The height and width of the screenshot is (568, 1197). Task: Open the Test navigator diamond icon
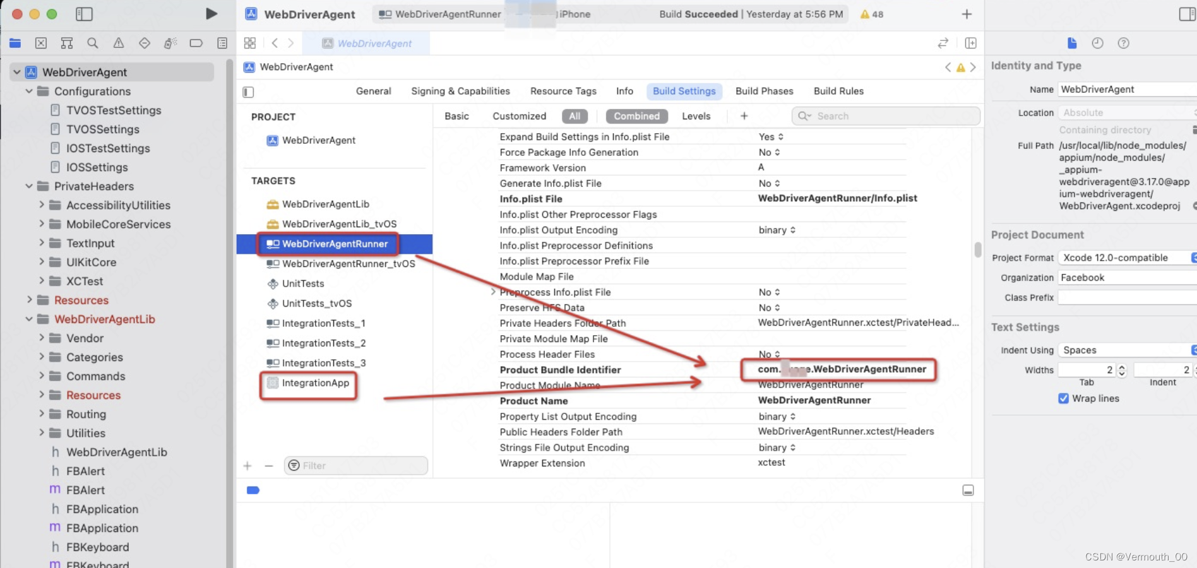click(x=145, y=43)
